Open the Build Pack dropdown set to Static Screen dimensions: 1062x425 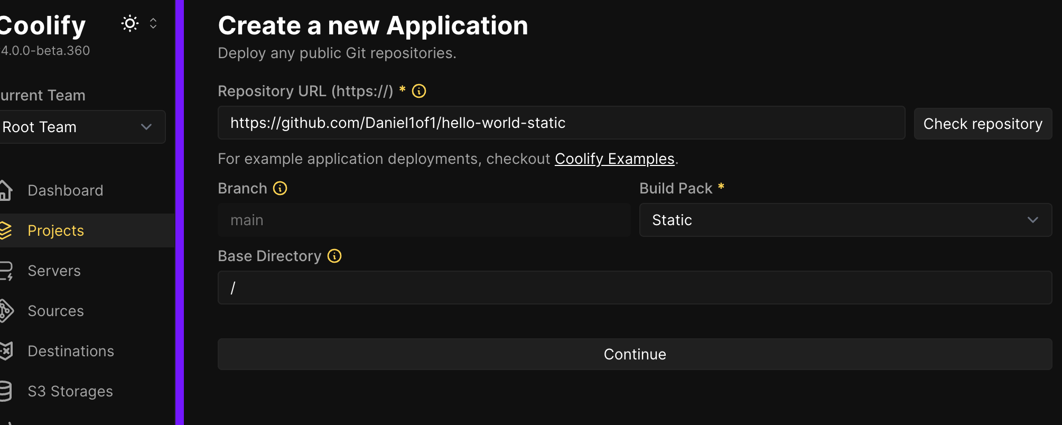coord(845,220)
